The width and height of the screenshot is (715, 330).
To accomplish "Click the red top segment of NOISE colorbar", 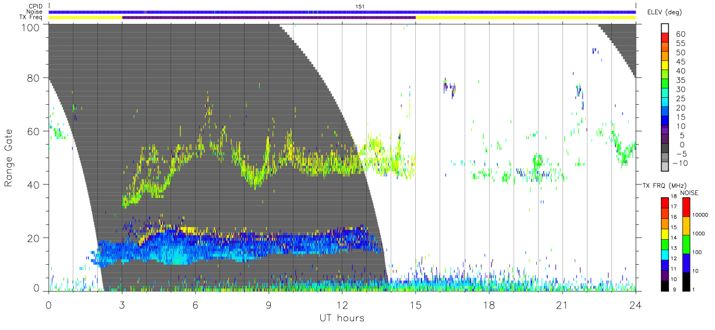I will pyautogui.click(x=687, y=207).
